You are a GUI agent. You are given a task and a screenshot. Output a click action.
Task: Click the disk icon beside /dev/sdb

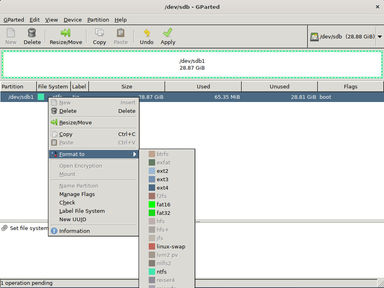click(x=315, y=36)
